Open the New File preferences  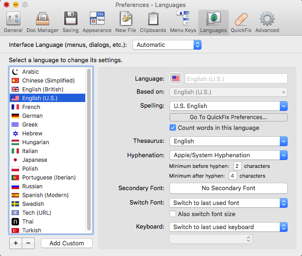click(126, 22)
